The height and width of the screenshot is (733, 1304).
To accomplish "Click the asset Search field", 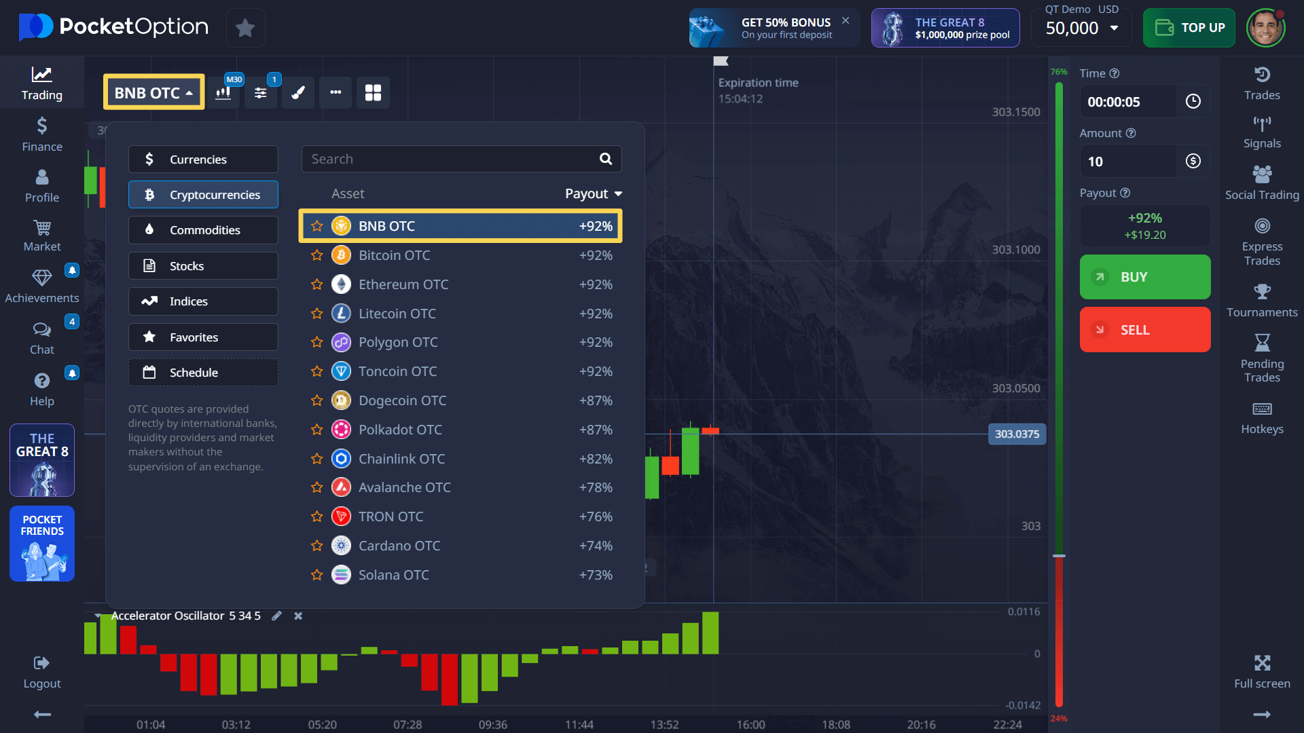I will click(448, 159).
